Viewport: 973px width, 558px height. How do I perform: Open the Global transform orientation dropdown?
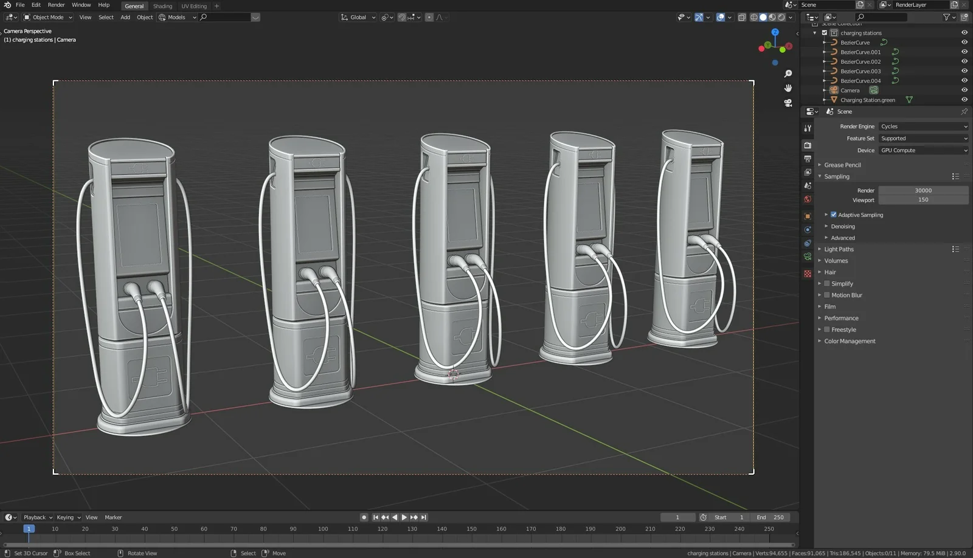pyautogui.click(x=359, y=17)
